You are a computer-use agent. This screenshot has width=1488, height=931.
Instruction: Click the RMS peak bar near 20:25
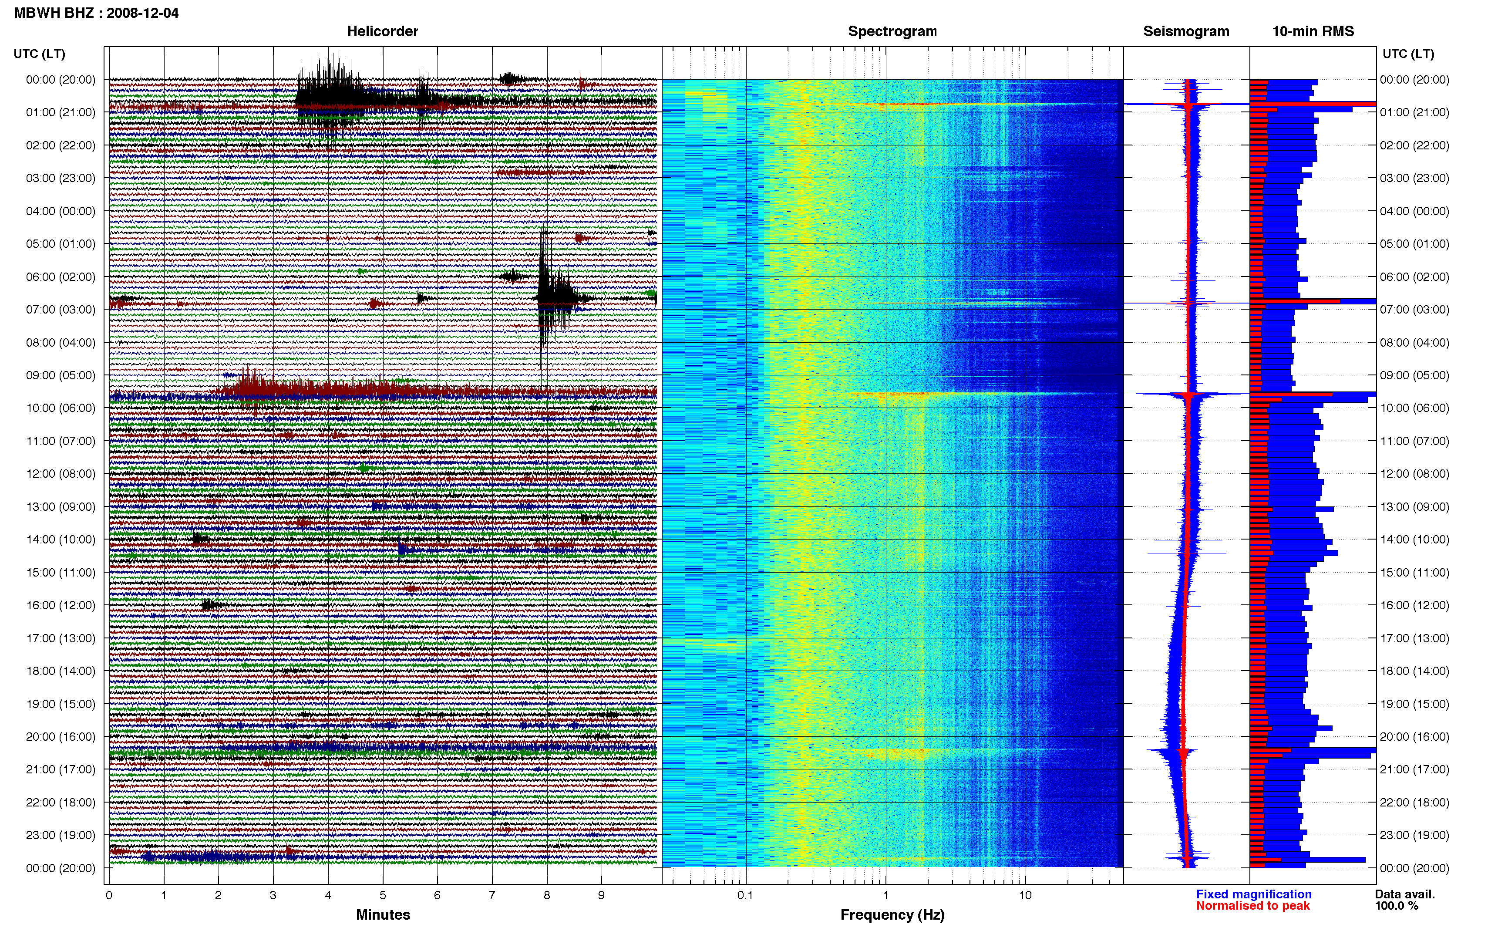coord(1313,751)
